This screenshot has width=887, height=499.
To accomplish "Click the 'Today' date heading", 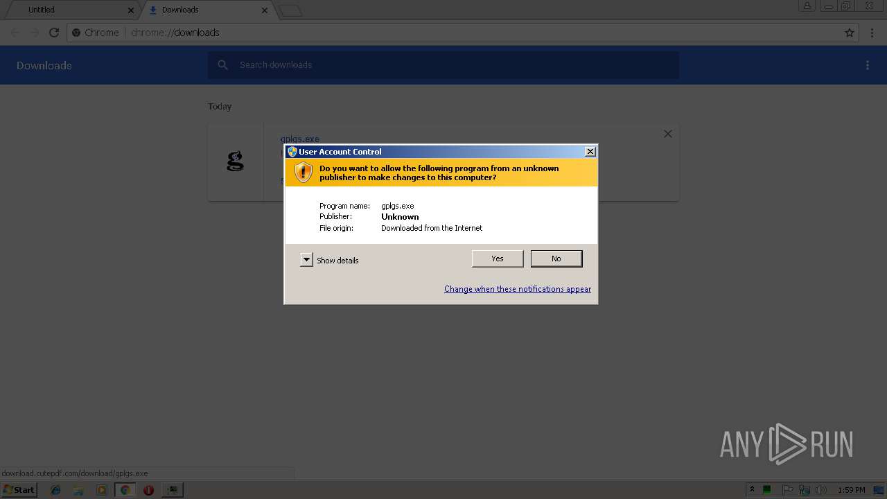I will coord(220,106).
